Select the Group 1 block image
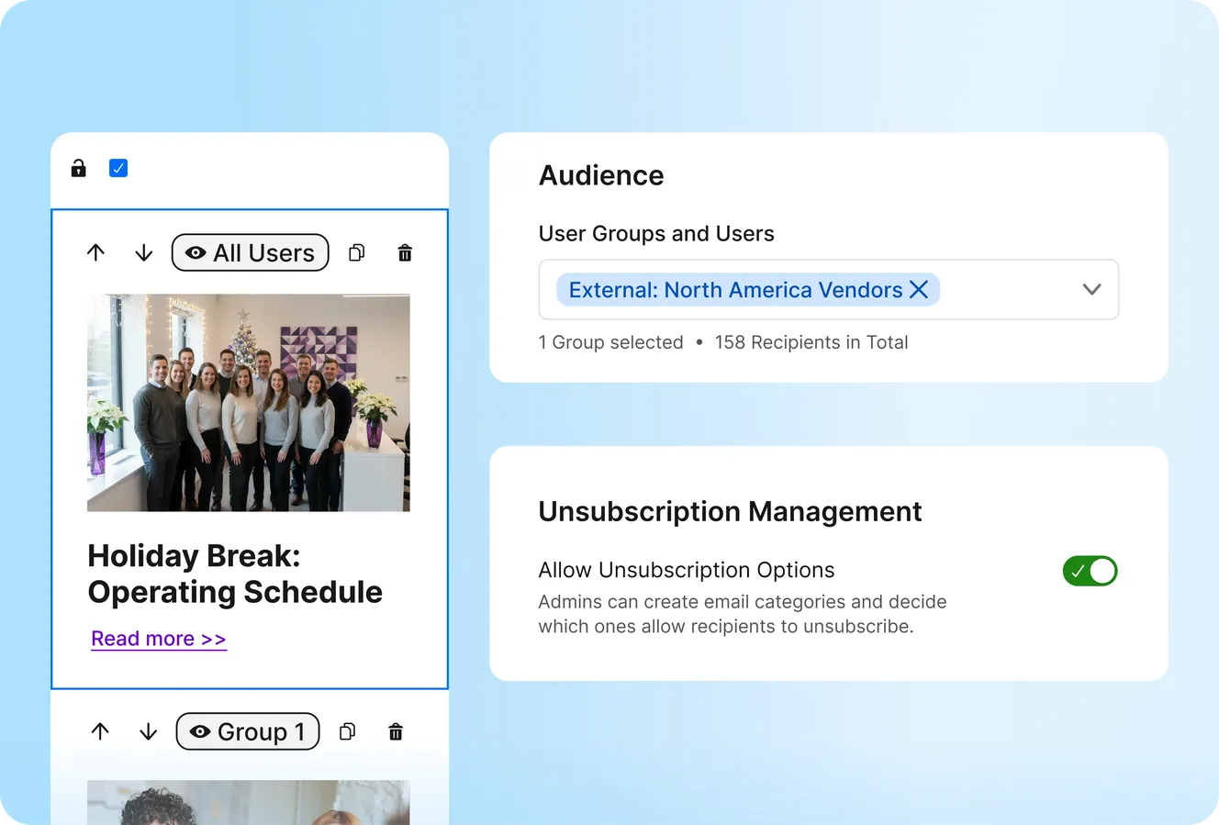This screenshot has height=825, width=1219. [x=249, y=802]
